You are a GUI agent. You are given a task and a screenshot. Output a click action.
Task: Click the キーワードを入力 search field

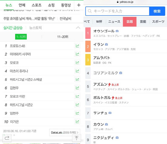point(118,11)
